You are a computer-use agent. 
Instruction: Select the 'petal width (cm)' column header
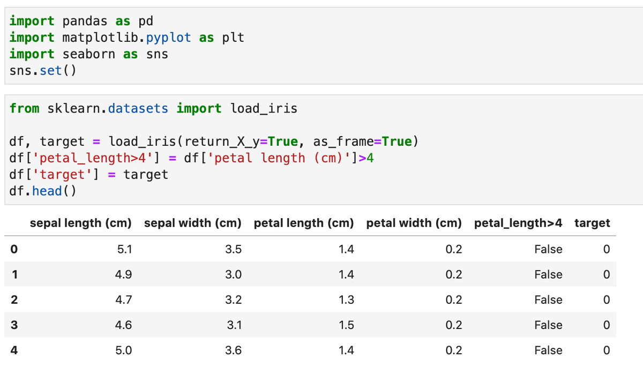coord(414,223)
